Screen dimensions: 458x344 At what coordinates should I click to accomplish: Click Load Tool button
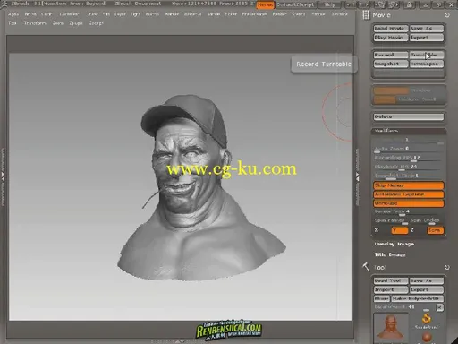click(391, 280)
